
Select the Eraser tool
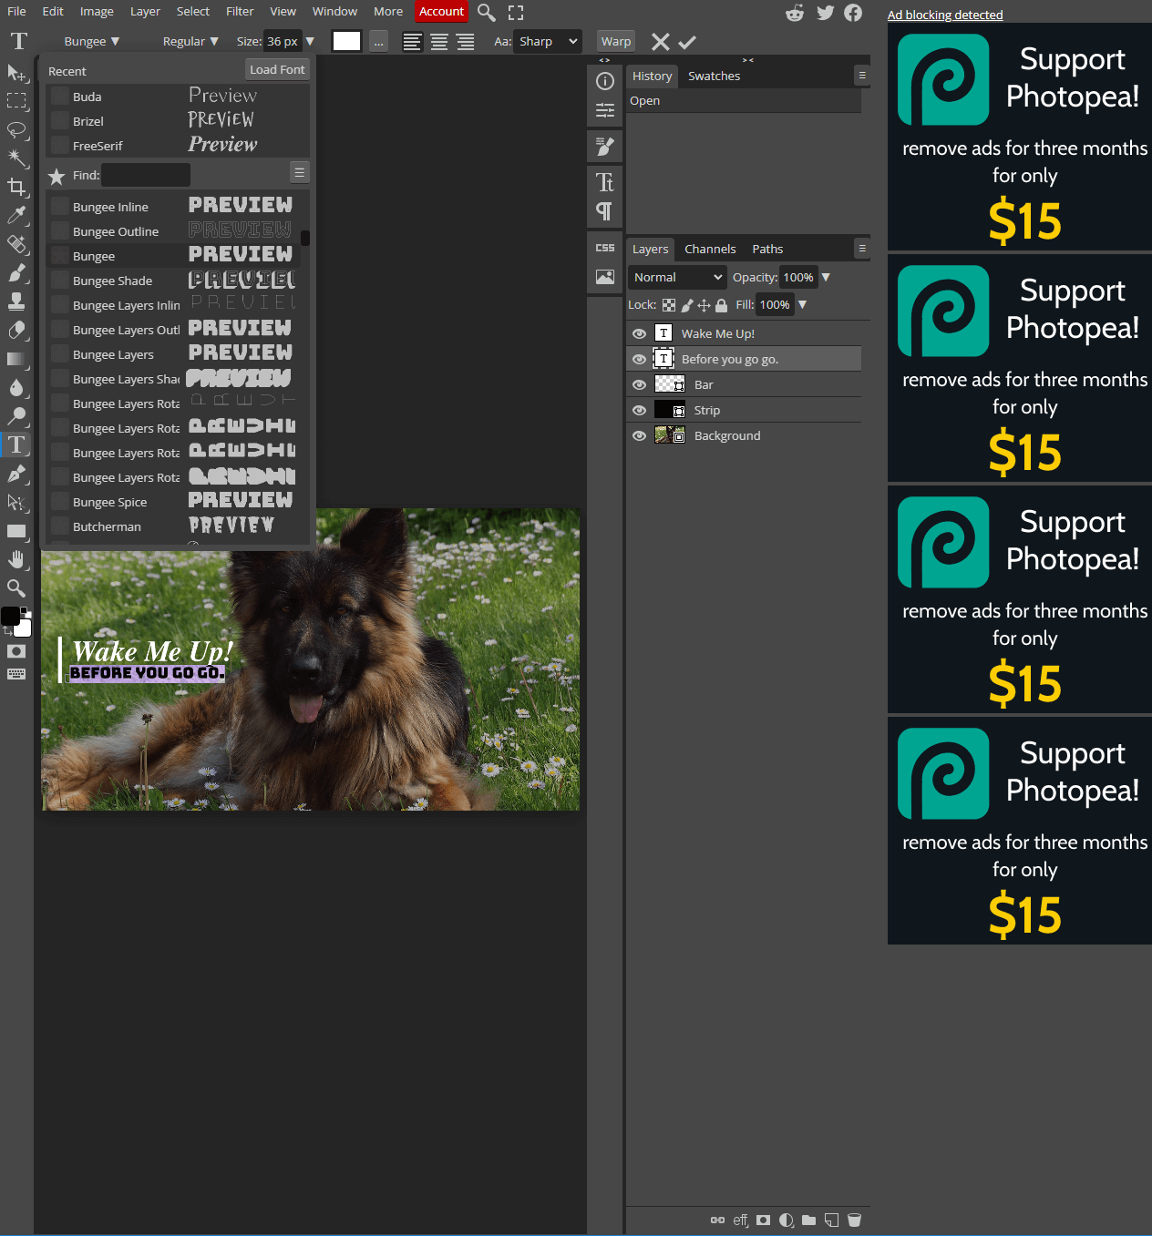(16, 330)
